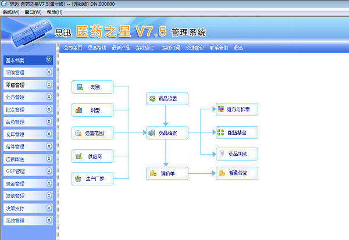Select the 药品批次 drug batch box

click(237, 154)
